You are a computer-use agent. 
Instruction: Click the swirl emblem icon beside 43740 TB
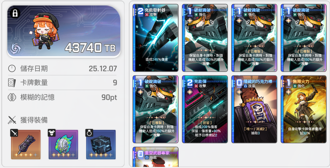(16, 48)
